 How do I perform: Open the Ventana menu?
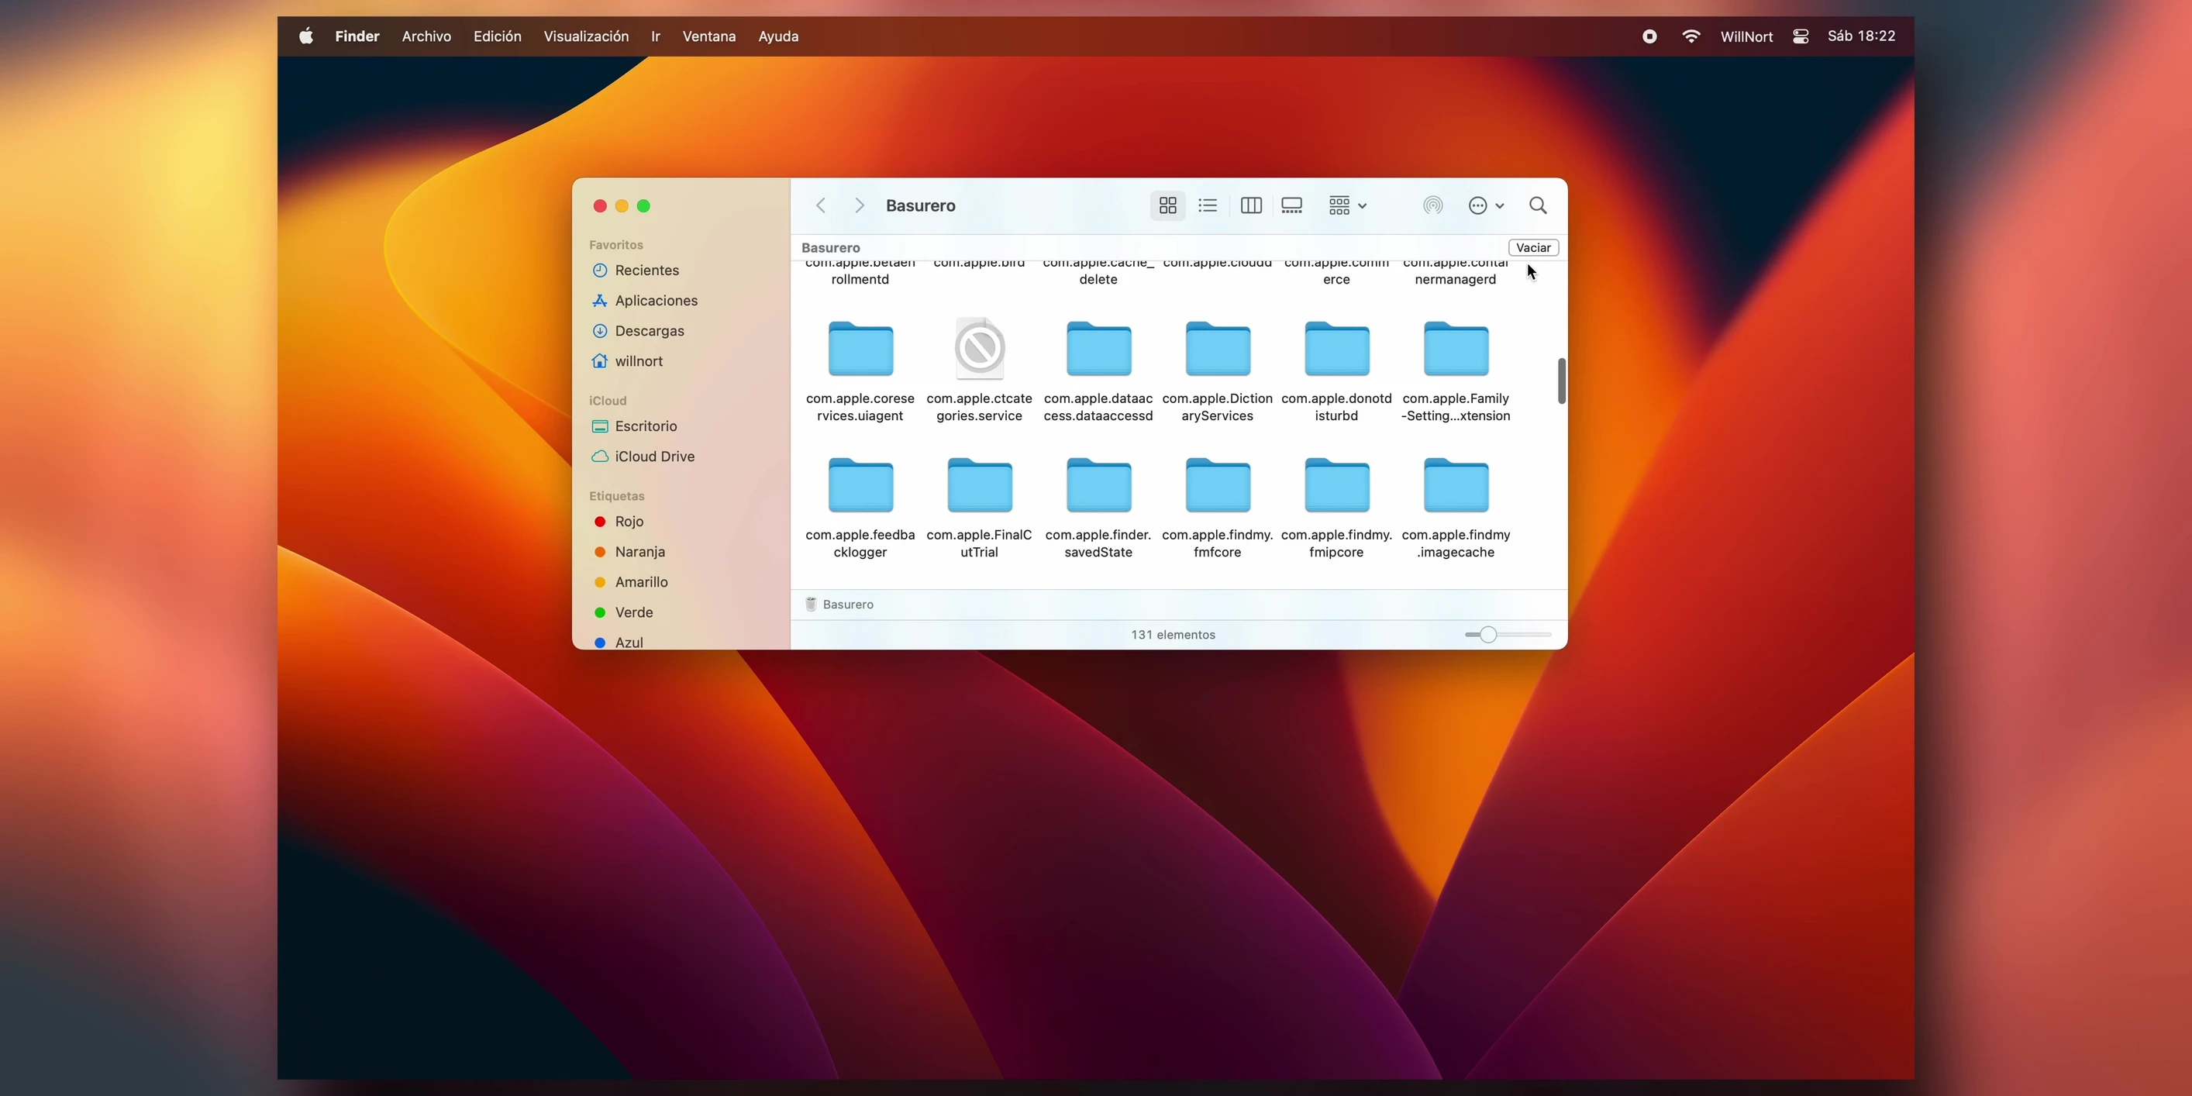pos(708,36)
